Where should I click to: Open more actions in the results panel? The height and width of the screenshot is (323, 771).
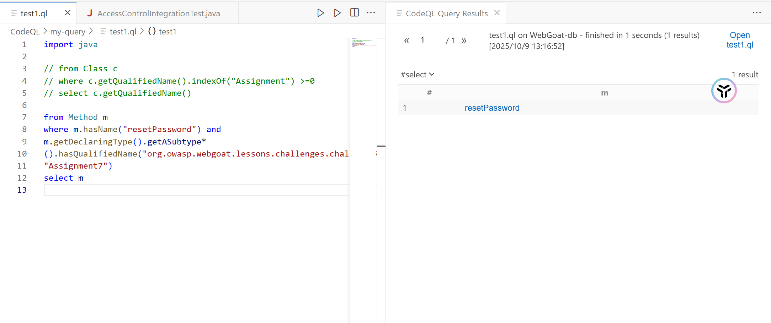click(x=756, y=13)
